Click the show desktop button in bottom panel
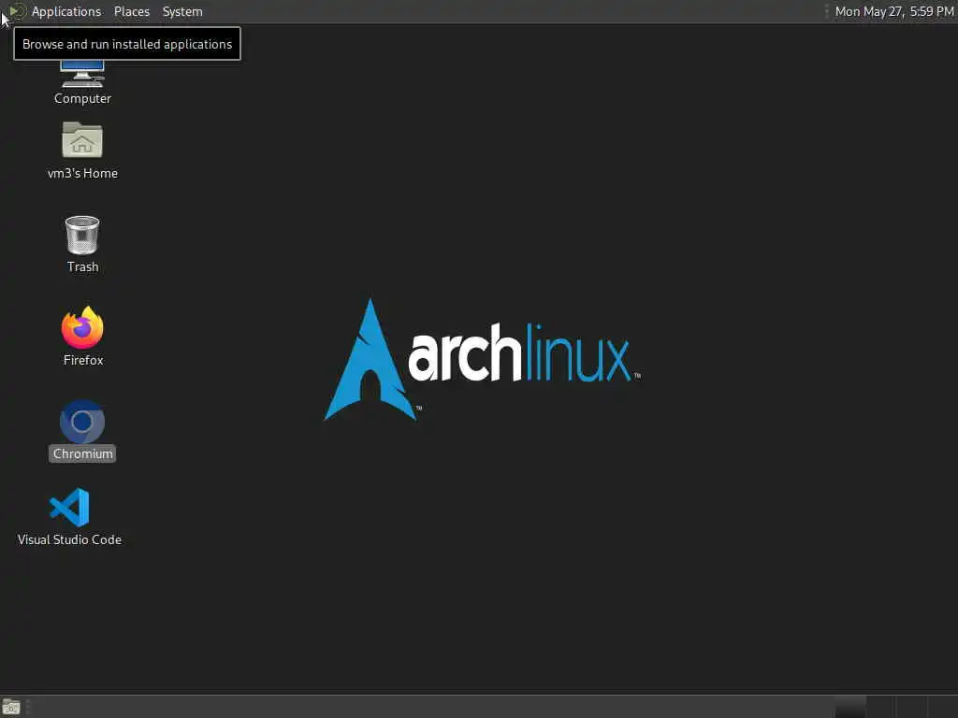This screenshot has height=718, width=958. (x=11, y=707)
